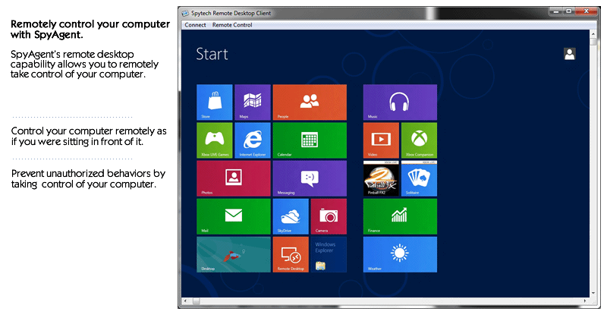Open the Remote Control menu
This screenshot has height=318, width=607.
[x=232, y=25]
